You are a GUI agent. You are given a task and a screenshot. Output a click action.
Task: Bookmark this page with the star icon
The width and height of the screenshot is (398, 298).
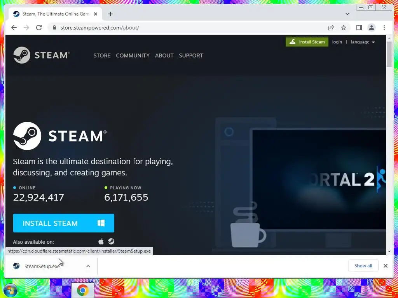coord(344,28)
